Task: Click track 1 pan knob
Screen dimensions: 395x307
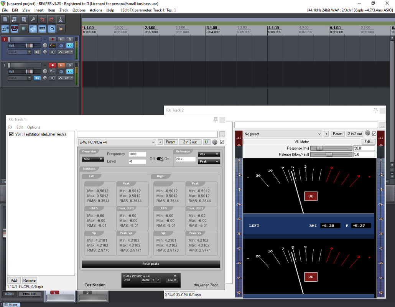Action: point(45,45)
